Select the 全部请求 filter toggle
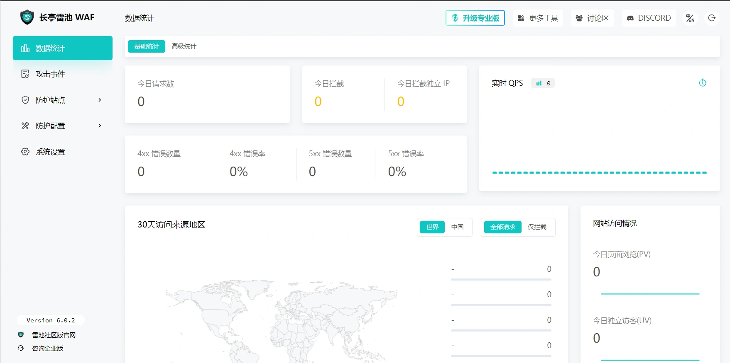 503,227
